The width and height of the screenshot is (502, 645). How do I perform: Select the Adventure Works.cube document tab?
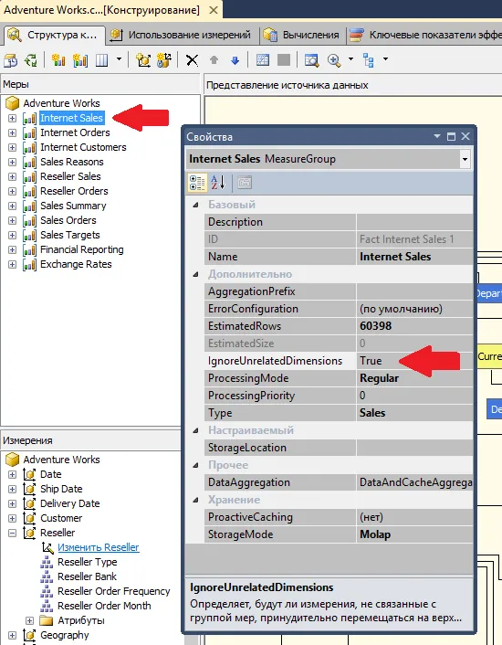pyautogui.click(x=101, y=10)
